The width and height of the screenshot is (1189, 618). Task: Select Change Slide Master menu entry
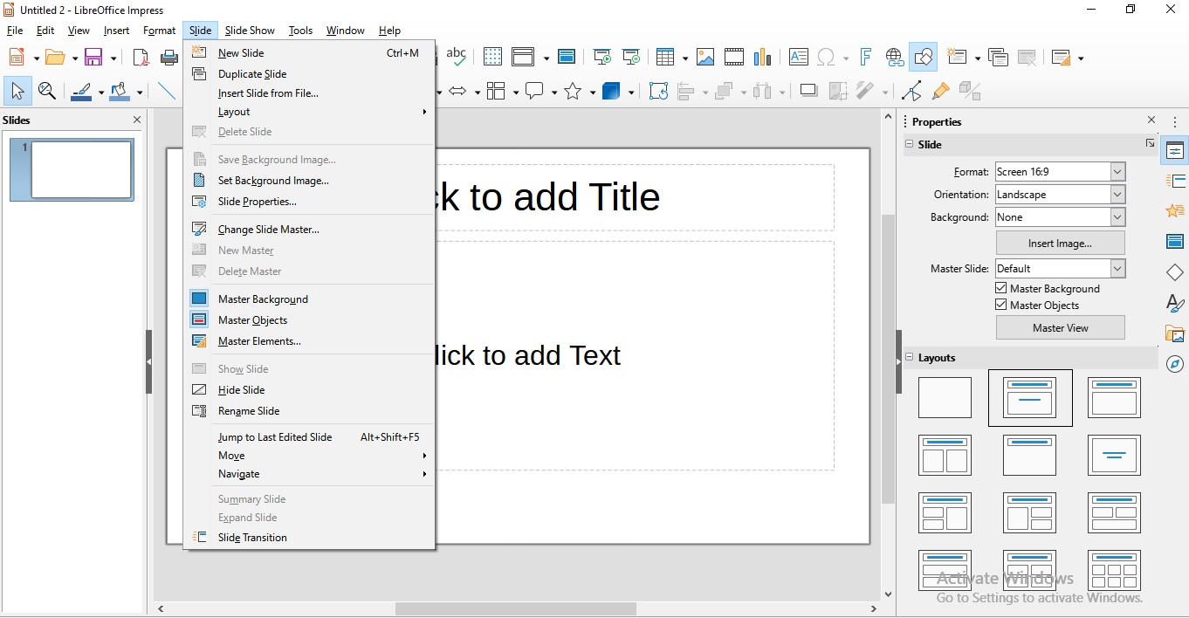[x=309, y=230]
